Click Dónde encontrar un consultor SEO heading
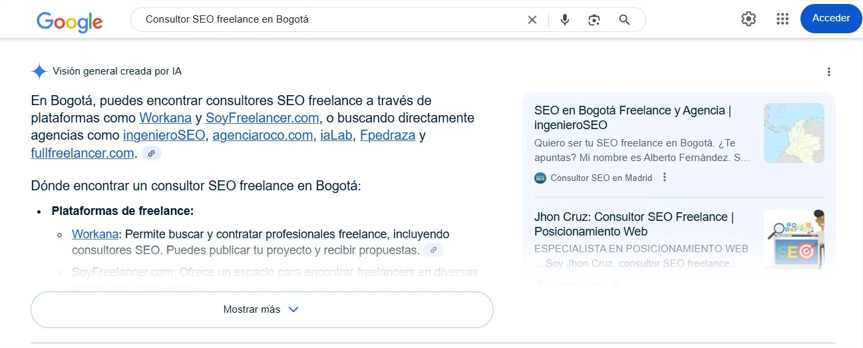The width and height of the screenshot is (863, 348). pos(196,186)
